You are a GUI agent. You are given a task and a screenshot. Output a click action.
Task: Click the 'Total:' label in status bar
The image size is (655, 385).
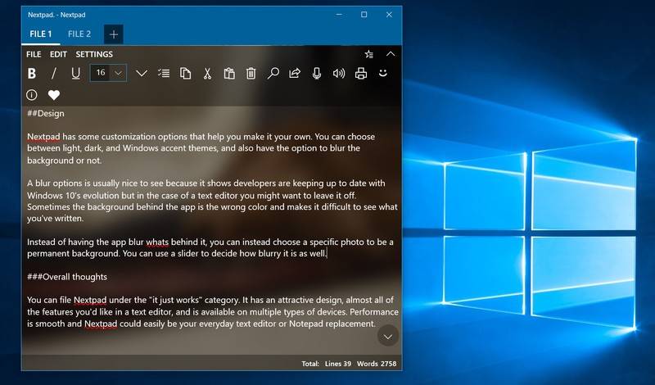point(310,364)
